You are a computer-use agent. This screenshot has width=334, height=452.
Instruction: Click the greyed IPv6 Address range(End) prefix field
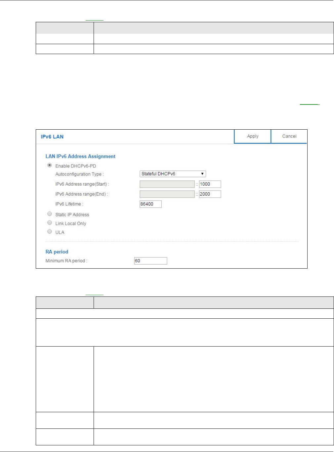(x=167, y=194)
